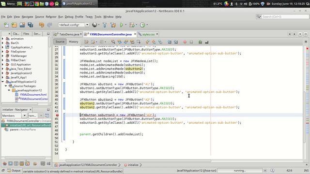The image size is (310, 174).
Task: Toggle Sort by Name in Navigator
Action: pos(43,163)
